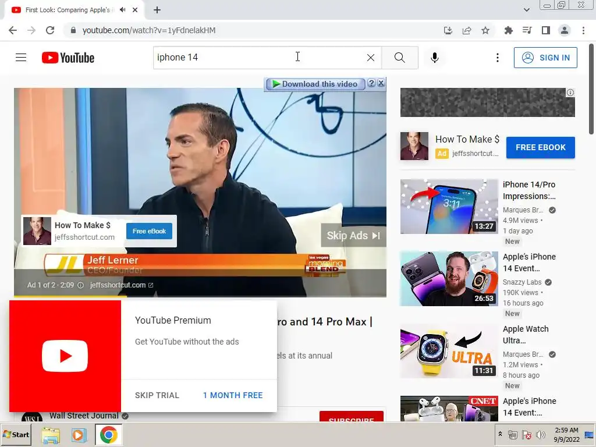596x447 pixels.
Task: Open the Action Center flag icon
Action: [x=526, y=435]
